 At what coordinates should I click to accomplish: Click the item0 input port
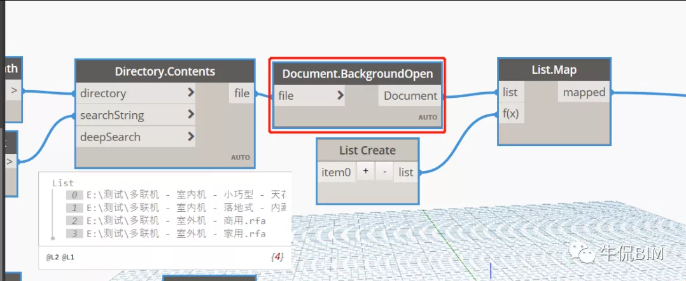point(336,172)
